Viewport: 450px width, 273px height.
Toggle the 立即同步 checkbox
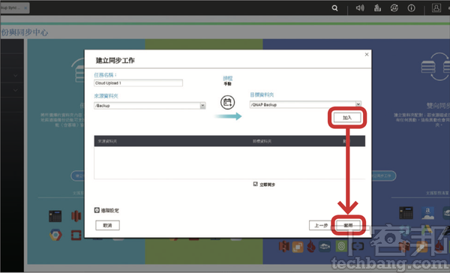256,184
